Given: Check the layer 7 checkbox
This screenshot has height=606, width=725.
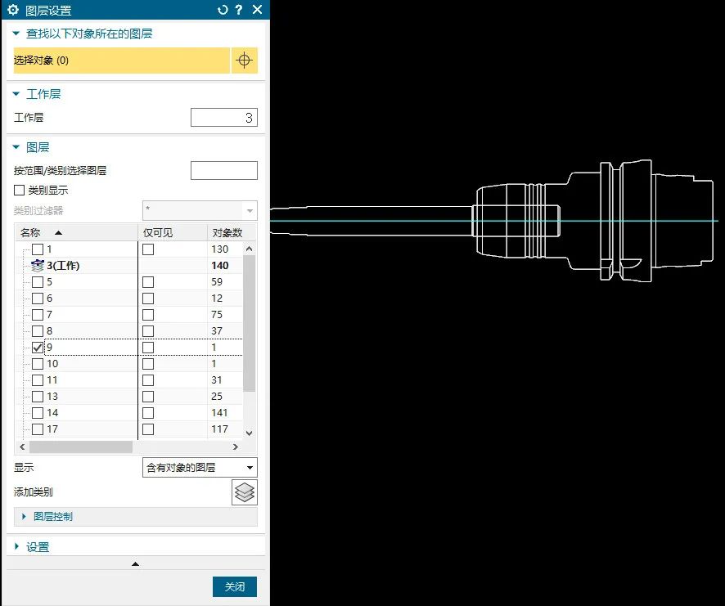Looking at the screenshot, I should tap(38, 315).
